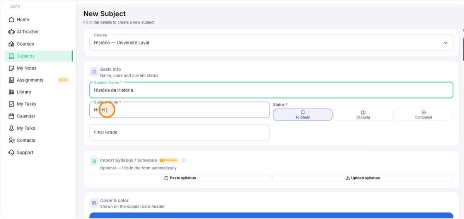This screenshot has height=219, width=464.
Task: Click the Upload syllabus button
Action: tap(363, 178)
